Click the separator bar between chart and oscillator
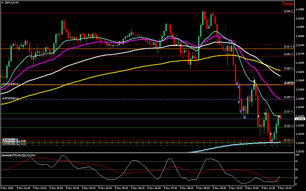 pos(147,153)
